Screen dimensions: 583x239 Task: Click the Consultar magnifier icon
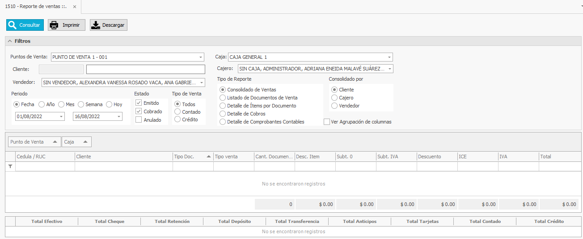pos(13,25)
